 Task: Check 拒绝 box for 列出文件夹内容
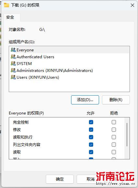[x=114, y=145]
